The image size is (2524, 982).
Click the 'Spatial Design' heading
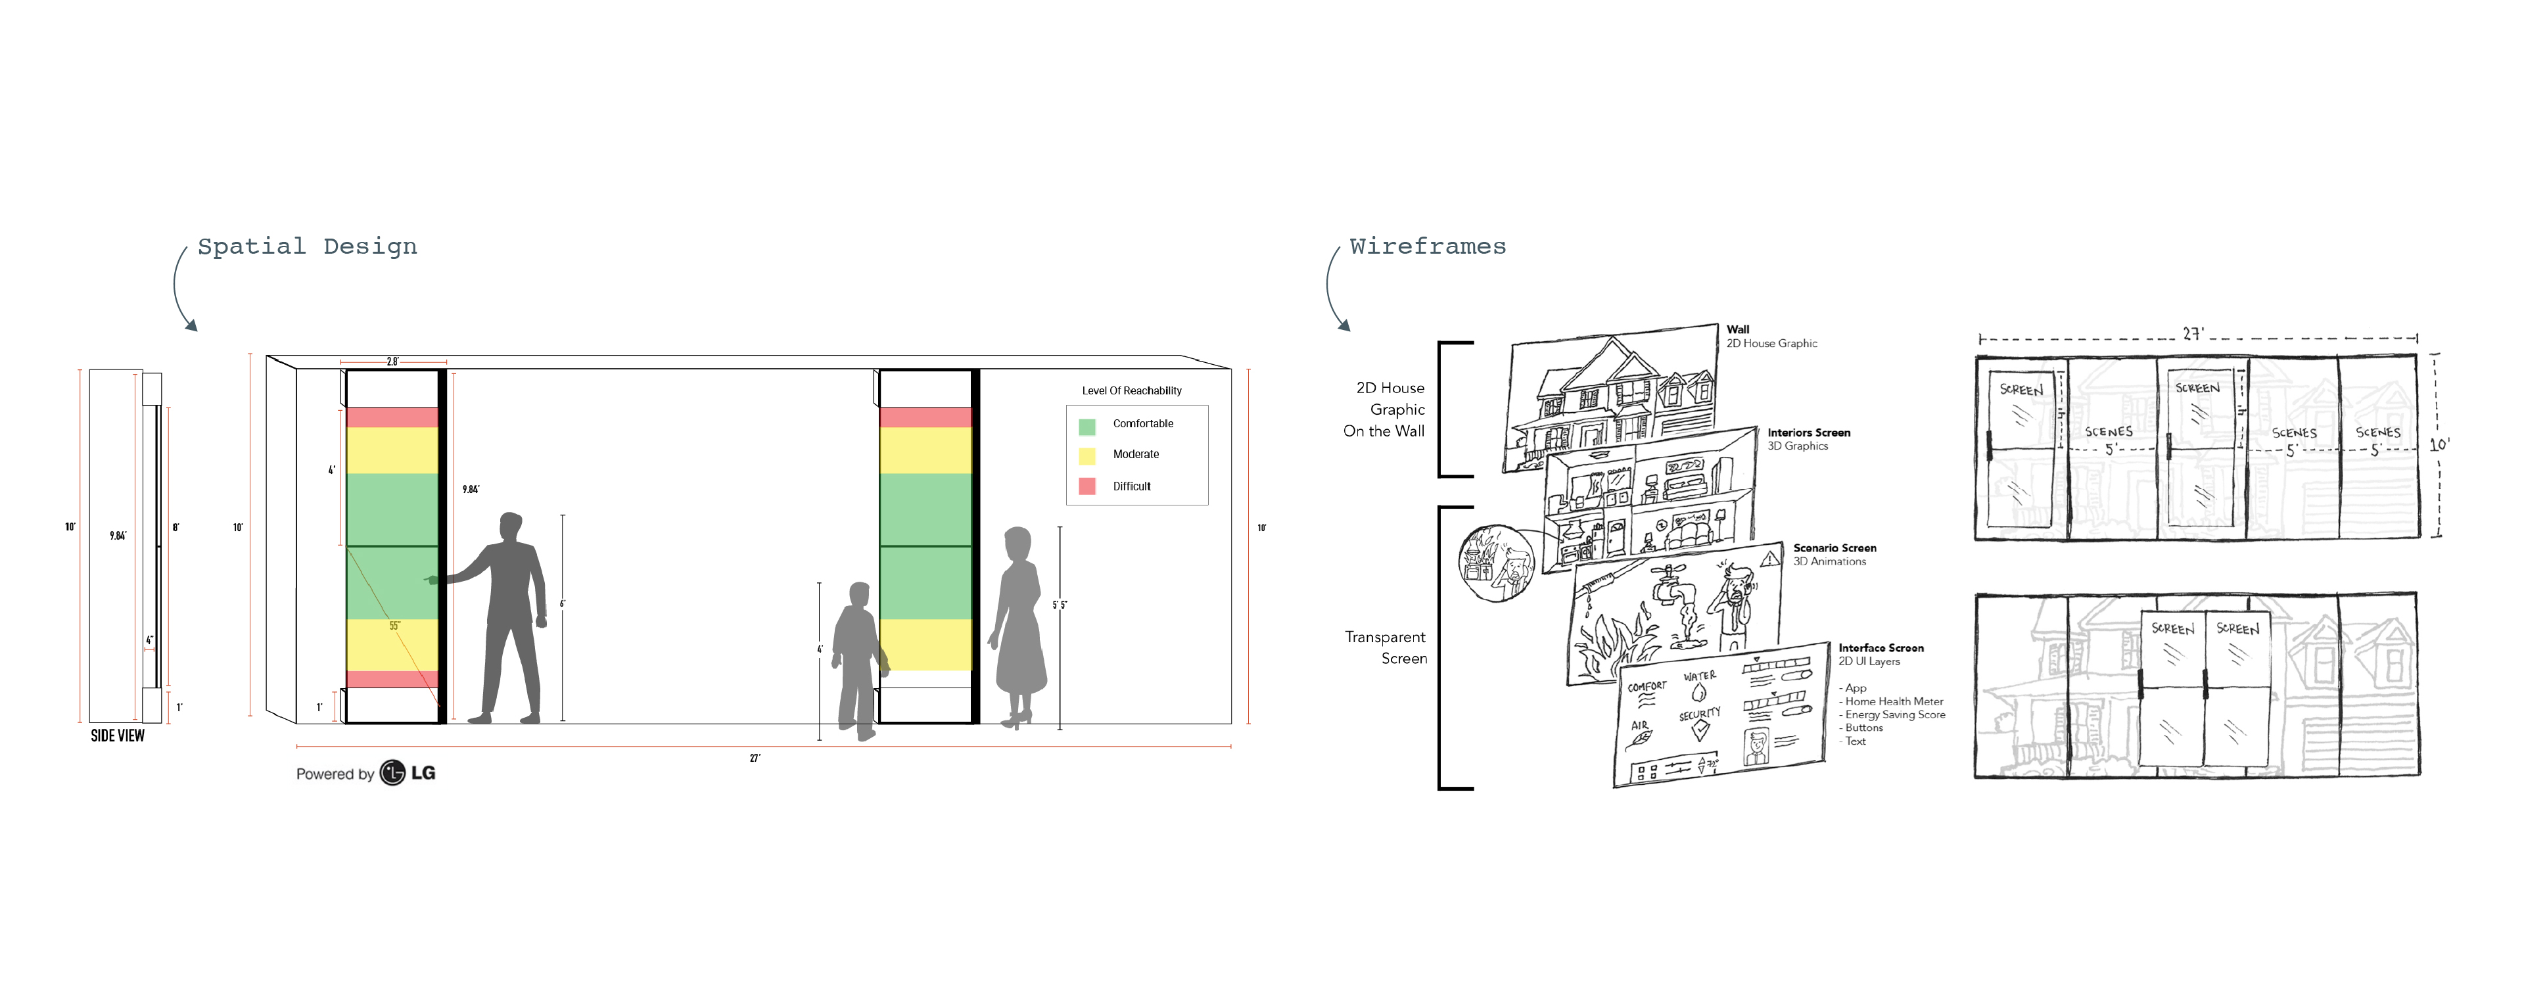[308, 246]
